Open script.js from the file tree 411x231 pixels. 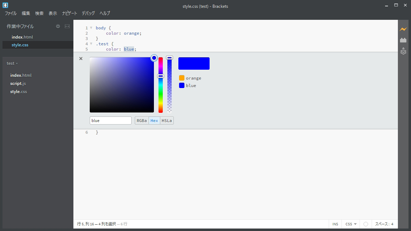coord(18,83)
